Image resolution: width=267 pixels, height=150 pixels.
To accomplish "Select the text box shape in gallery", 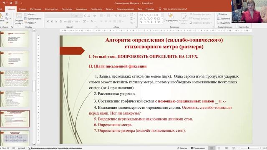I will [141, 15].
